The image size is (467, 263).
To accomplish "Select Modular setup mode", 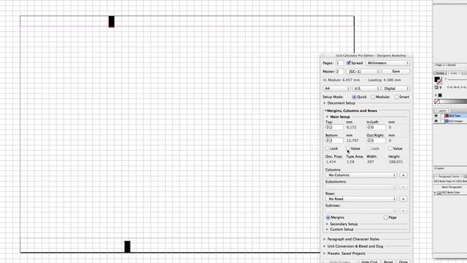I will 373,97.
